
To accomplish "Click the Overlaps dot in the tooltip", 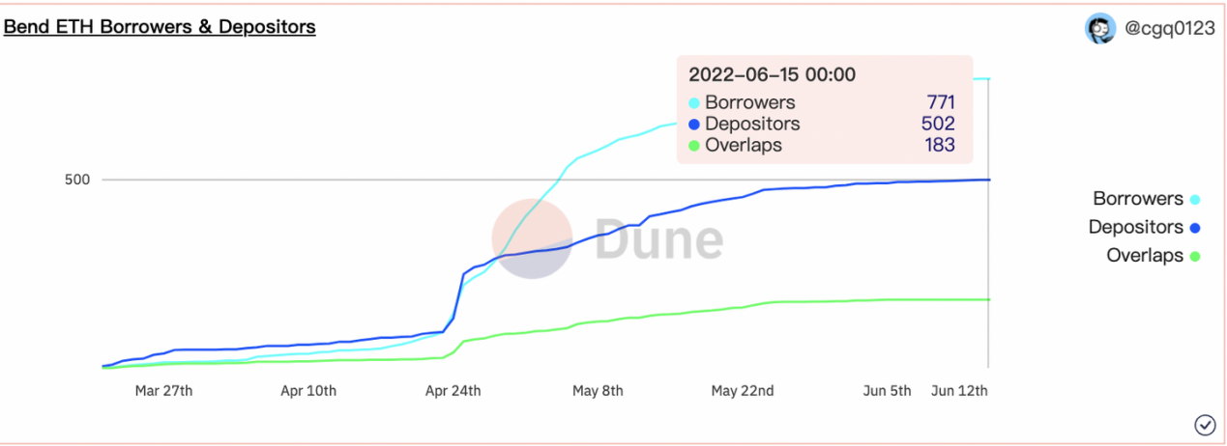I will click(693, 146).
